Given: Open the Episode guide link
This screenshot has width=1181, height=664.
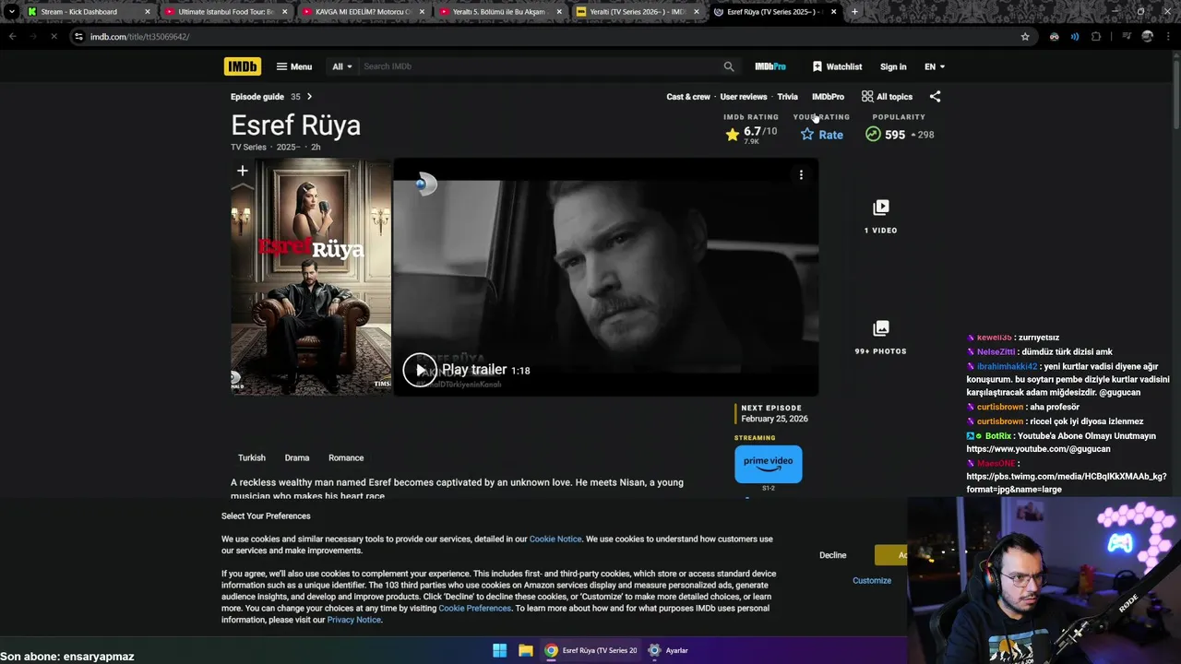Looking at the screenshot, I should tap(257, 97).
